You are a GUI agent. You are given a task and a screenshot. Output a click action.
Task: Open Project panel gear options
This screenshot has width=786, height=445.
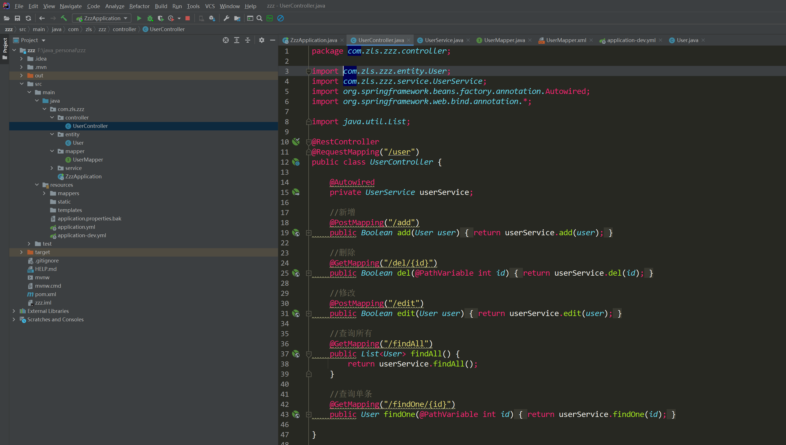tap(261, 40)
